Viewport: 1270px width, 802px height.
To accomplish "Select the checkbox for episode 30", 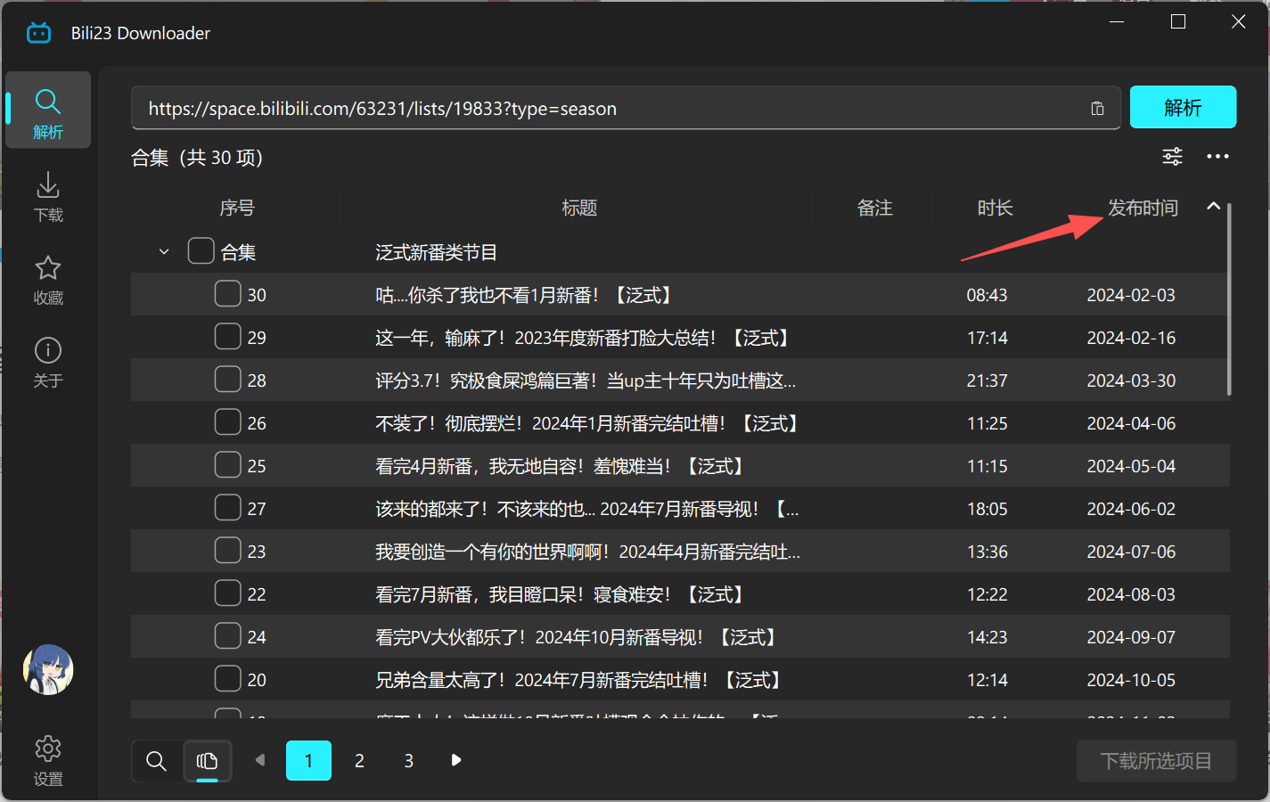I will click(227, 293).
